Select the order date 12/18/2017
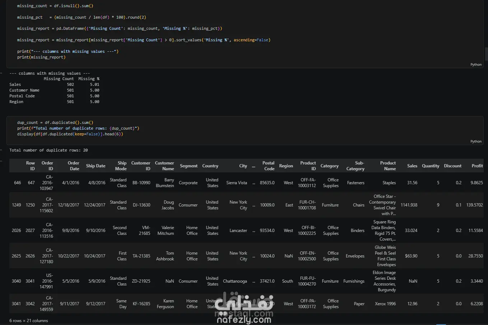Screen dimensions: 488x325 pos(69,205)
